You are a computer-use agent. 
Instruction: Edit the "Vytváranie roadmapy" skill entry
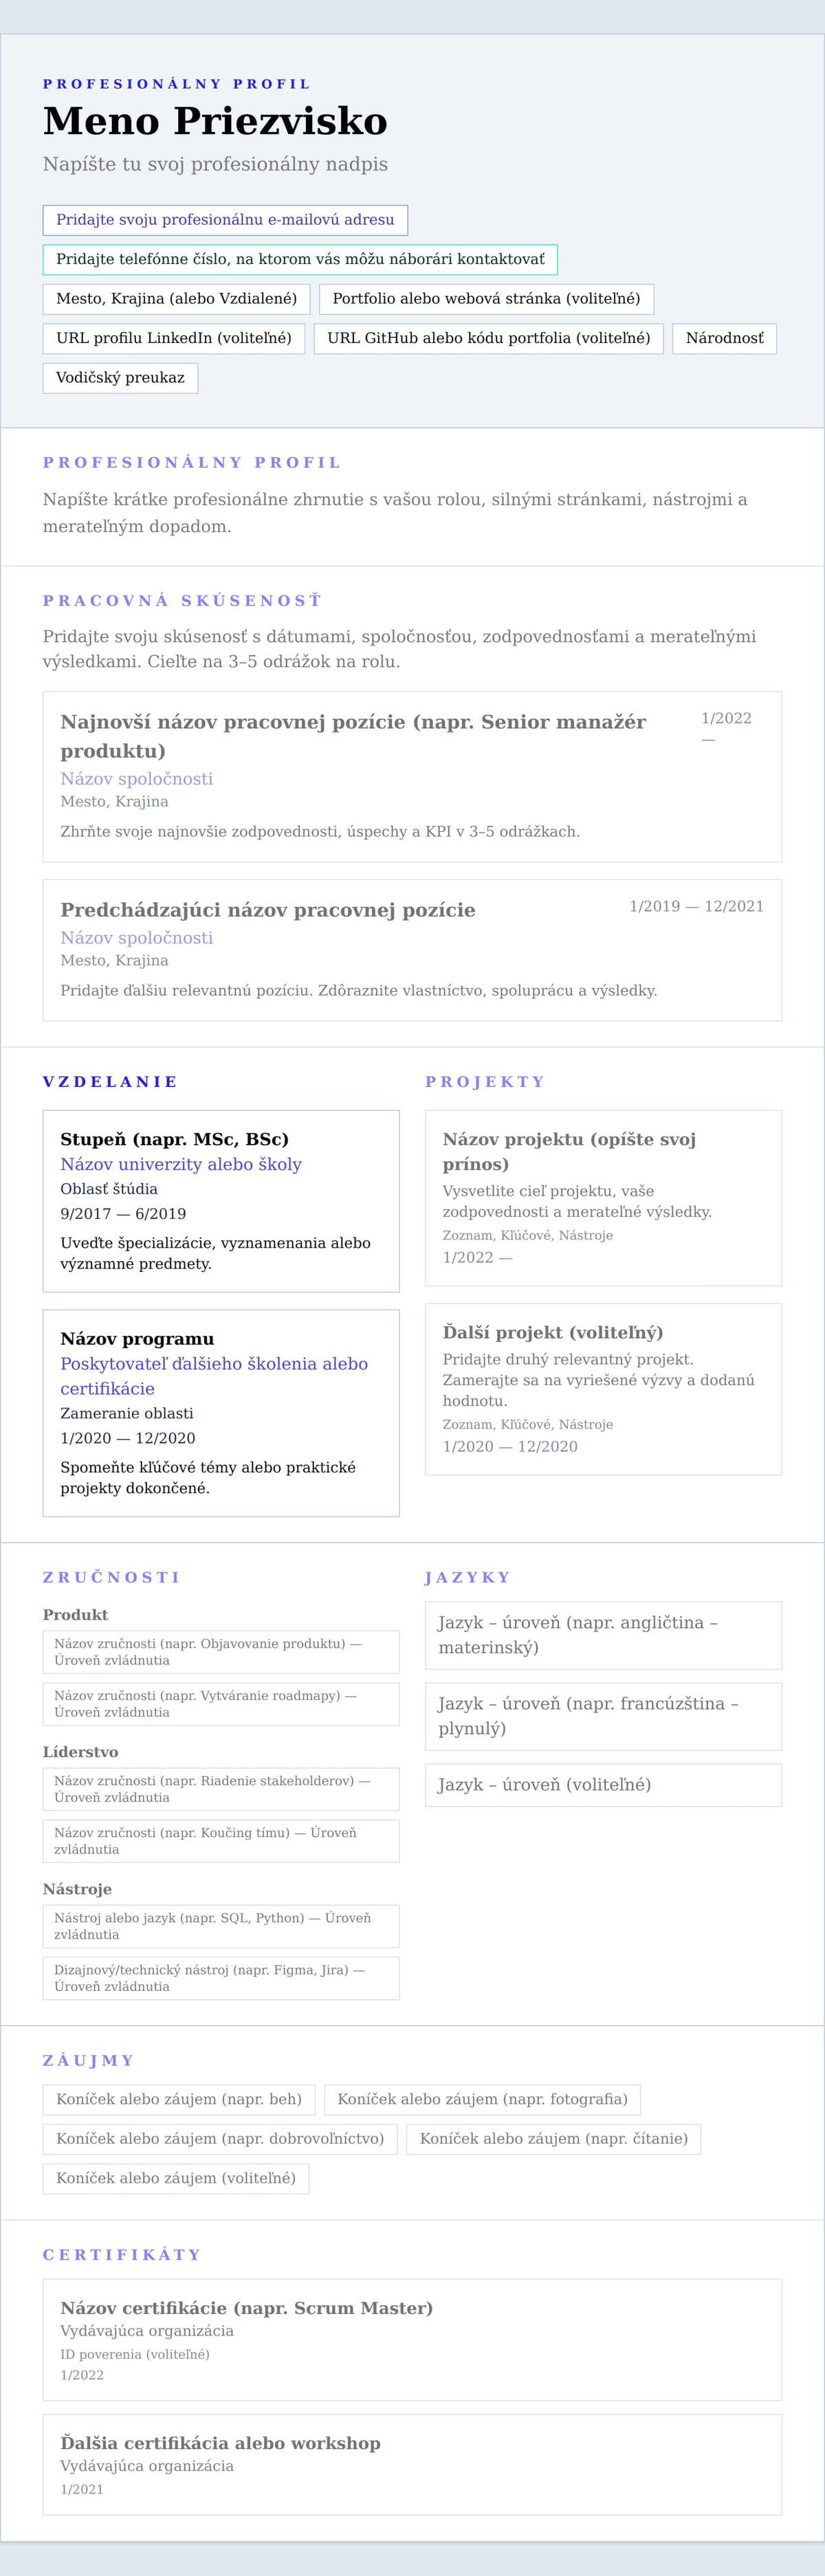(221, 1704)
